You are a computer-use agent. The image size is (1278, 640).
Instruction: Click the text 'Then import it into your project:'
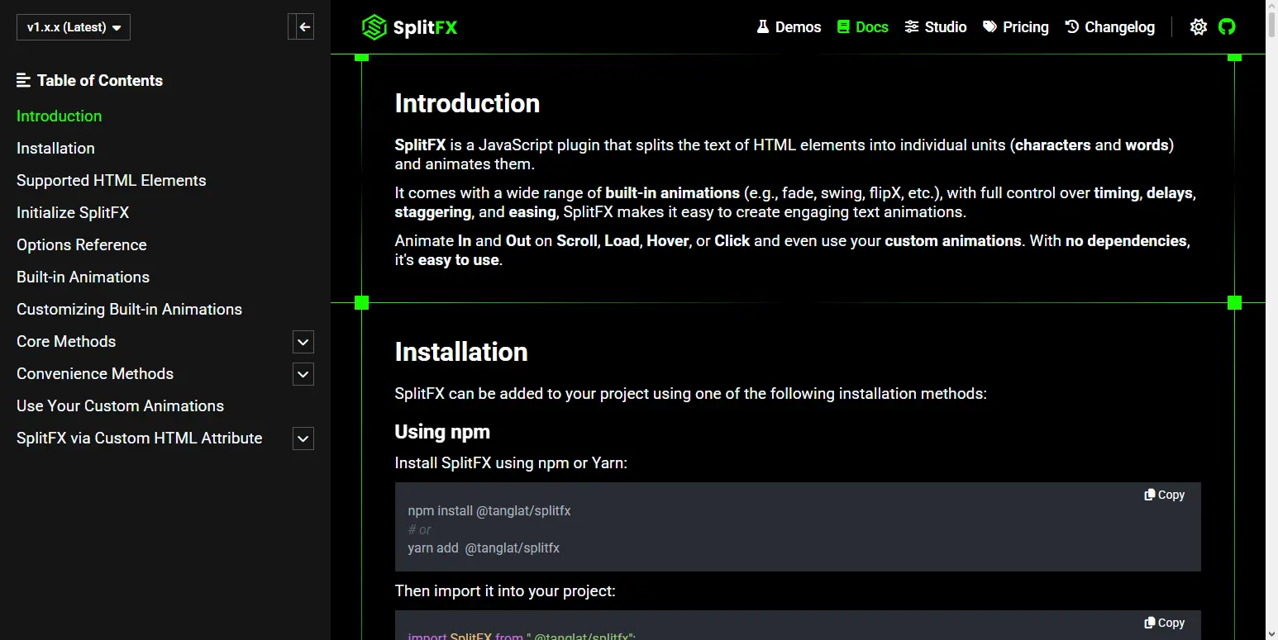point(505,591)
